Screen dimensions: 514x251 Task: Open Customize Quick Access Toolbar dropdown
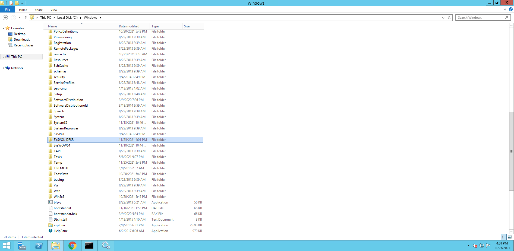(22, 3)
